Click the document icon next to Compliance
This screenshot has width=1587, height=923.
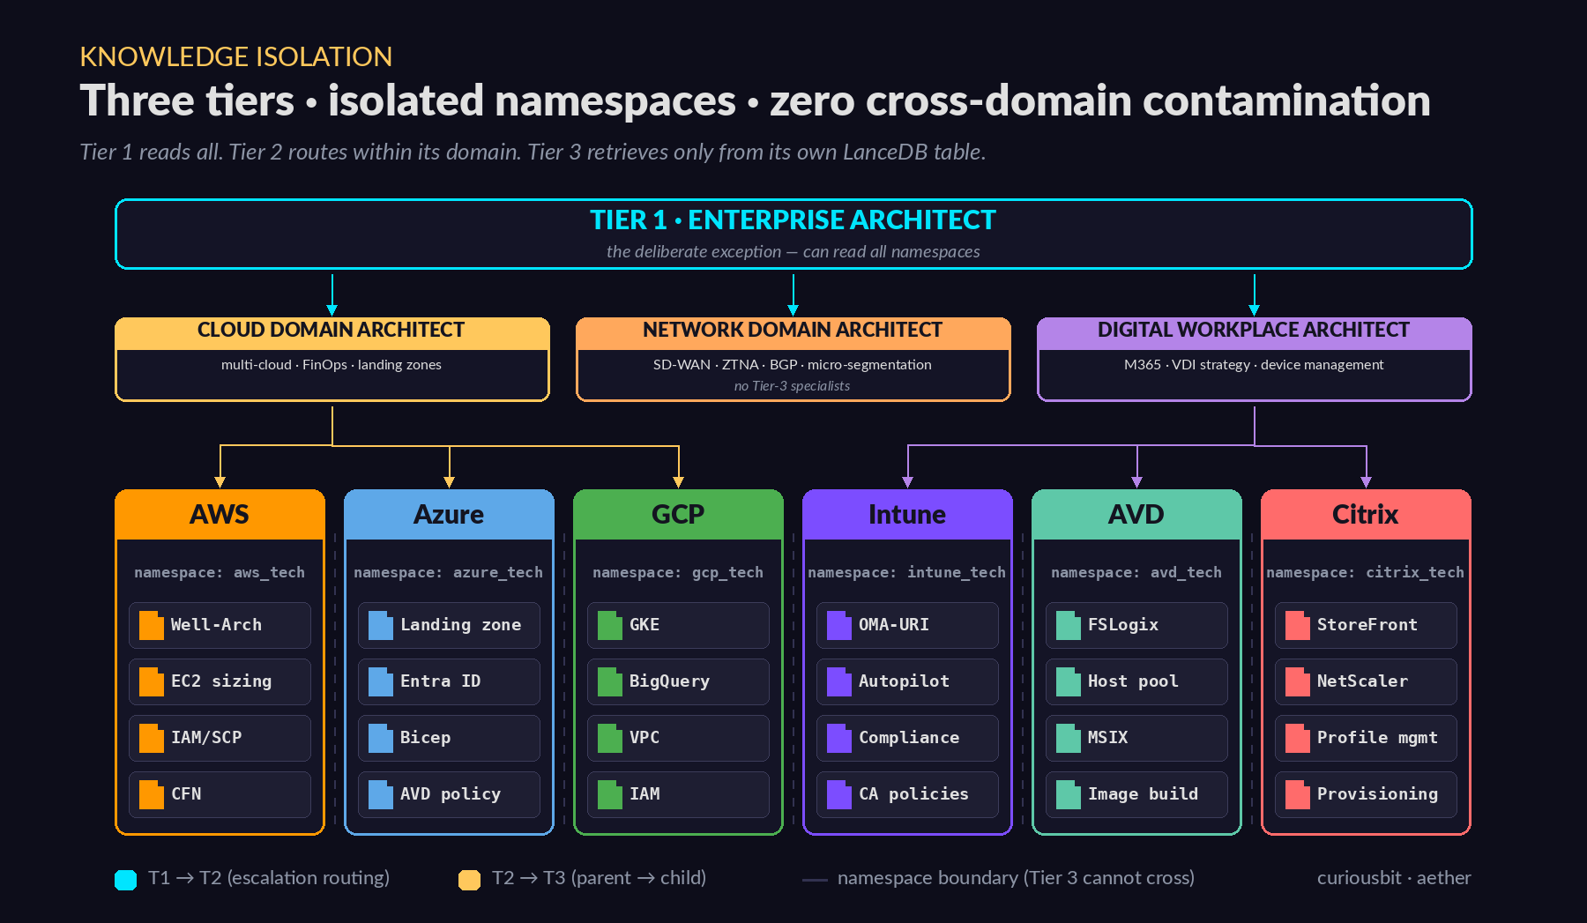(x=839, y=738)
